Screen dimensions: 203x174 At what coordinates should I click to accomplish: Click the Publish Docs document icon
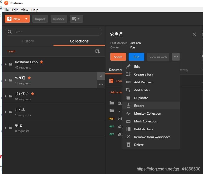point(128,129)
